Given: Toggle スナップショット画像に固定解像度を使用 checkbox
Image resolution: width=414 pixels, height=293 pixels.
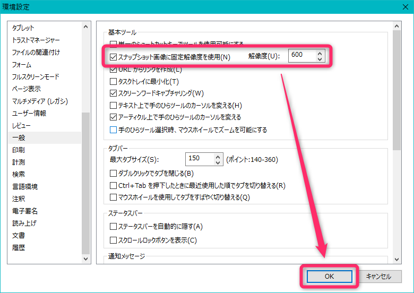Looking at the screenshot, I should (x=113, y=57).
